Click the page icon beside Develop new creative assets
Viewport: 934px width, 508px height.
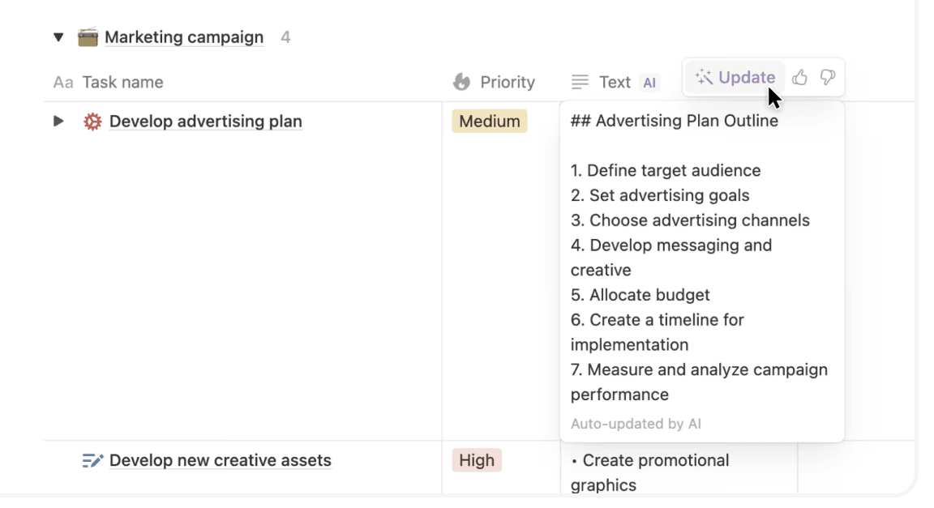pyautogui.click(x=91, y=460)
